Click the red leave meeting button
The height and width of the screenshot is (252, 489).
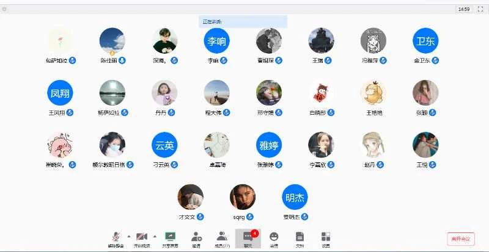[460, 239]
